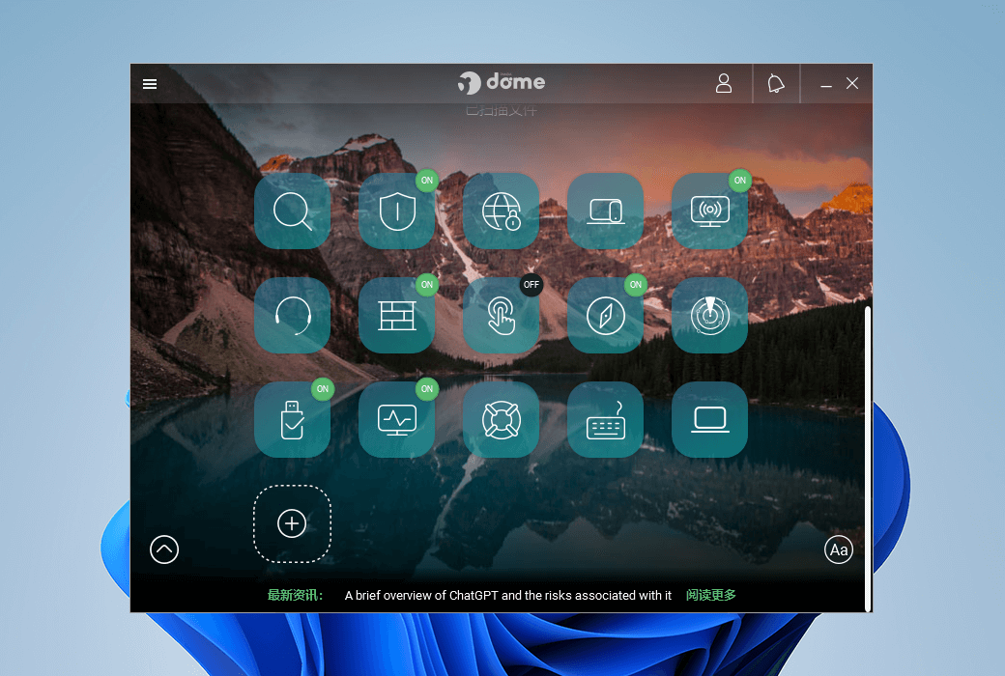Open the My Devices tile
The width and height of the screenshot is (1005, 676).
pos(605,211)
